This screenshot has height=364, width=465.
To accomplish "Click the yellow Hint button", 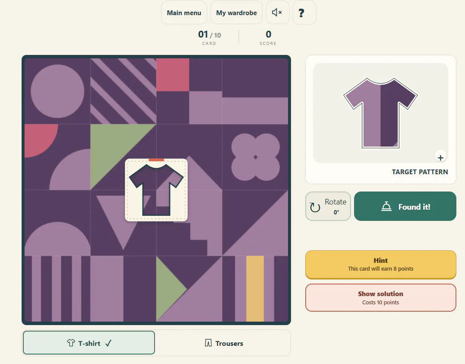I will coord(380,265).
